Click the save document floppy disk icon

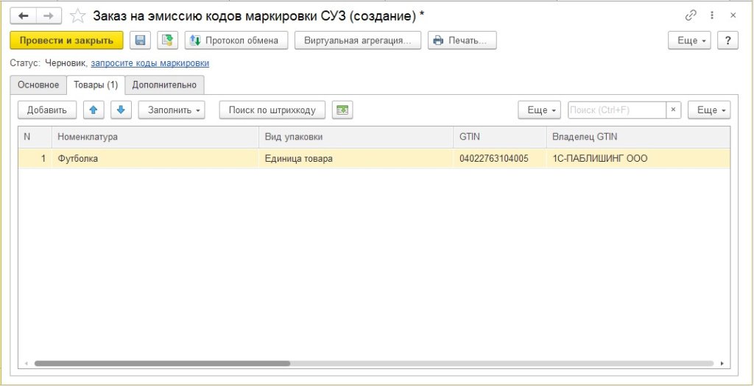pos(140,40)
